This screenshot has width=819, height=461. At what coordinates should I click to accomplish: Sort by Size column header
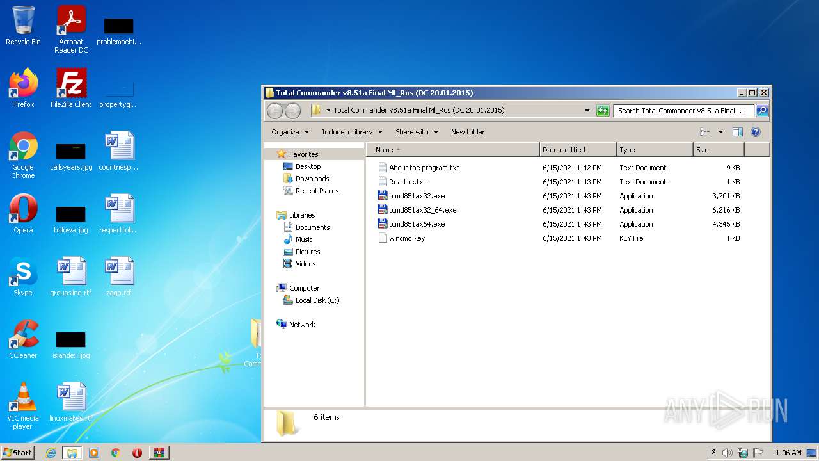click(x=719, y=150)
